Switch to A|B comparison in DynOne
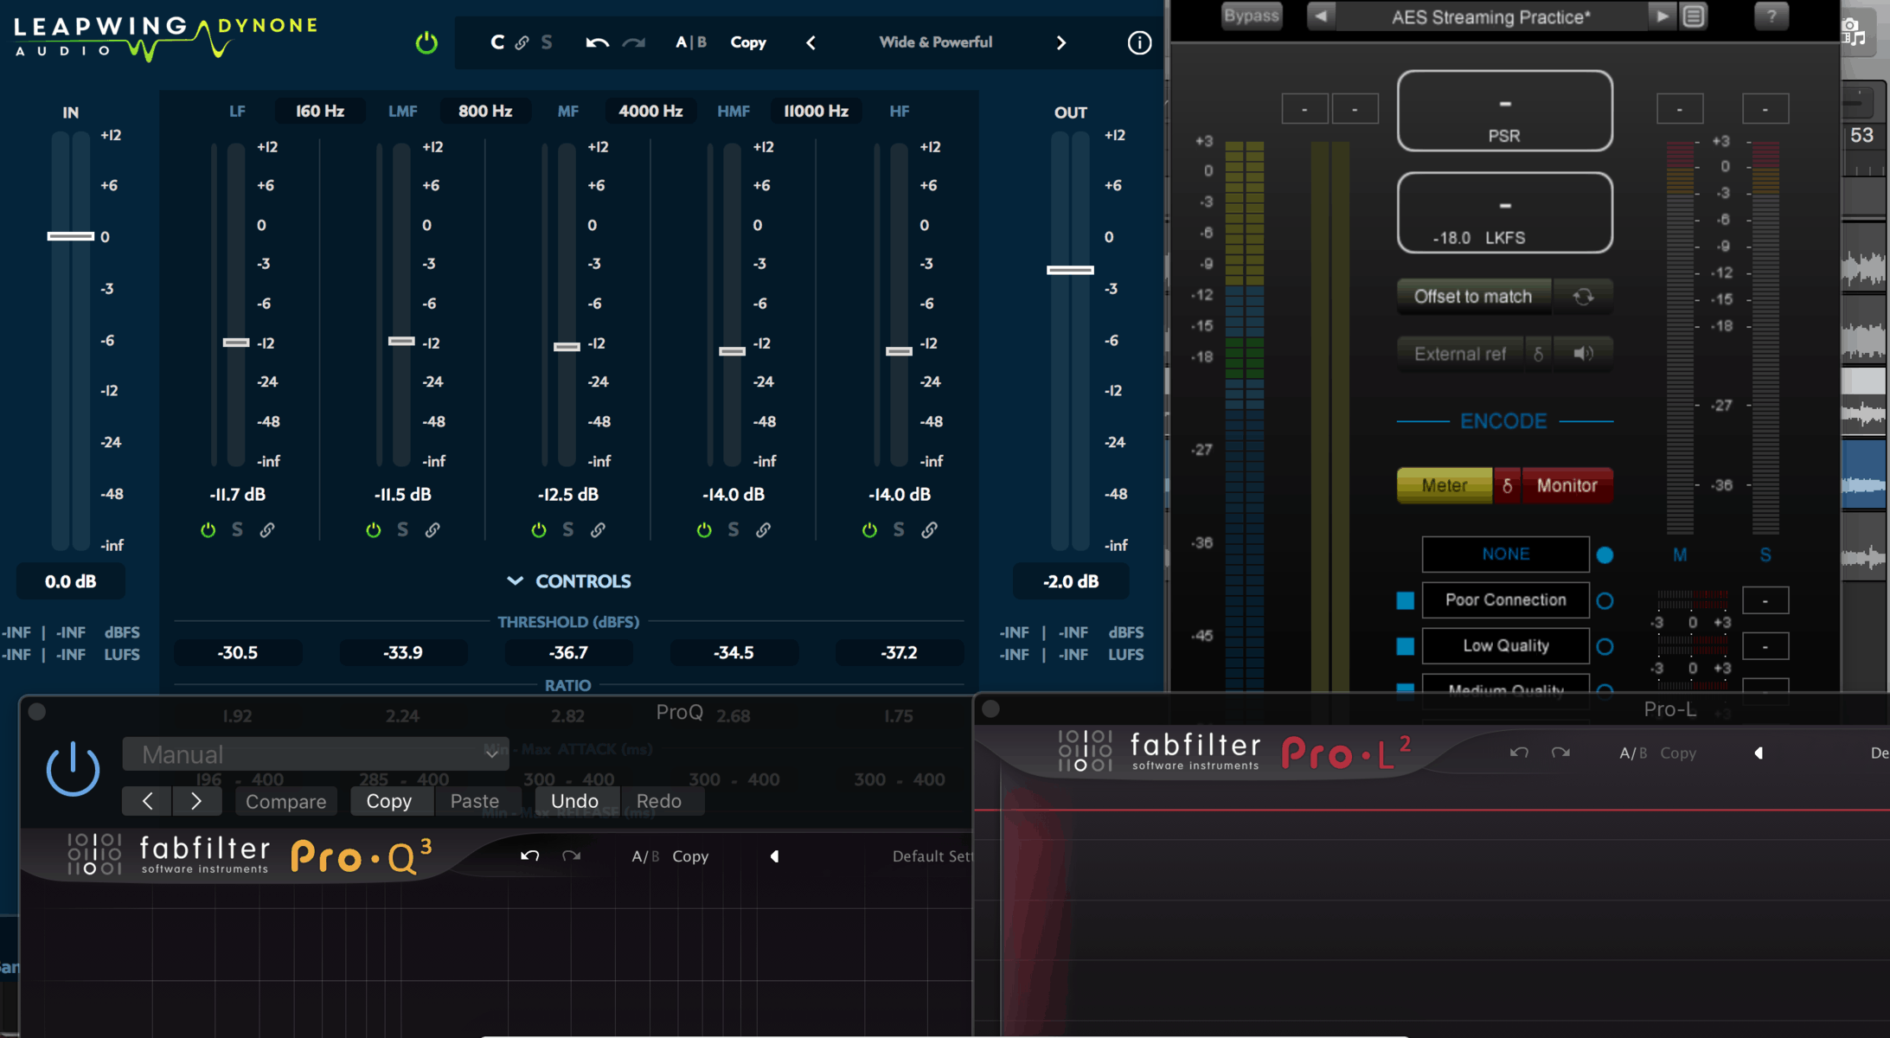Screen dimensions: 1890x1038 [x=690, y=42]
